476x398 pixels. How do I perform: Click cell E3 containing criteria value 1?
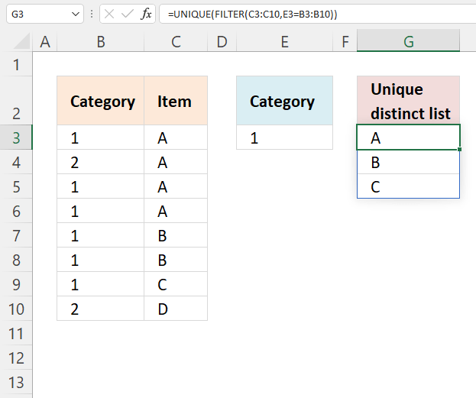pyautogui.click(x=284, y=138)
